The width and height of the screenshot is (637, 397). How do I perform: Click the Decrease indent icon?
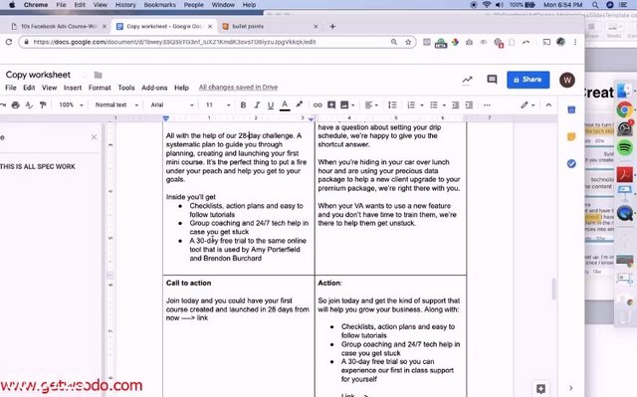(x=456, y=105)
